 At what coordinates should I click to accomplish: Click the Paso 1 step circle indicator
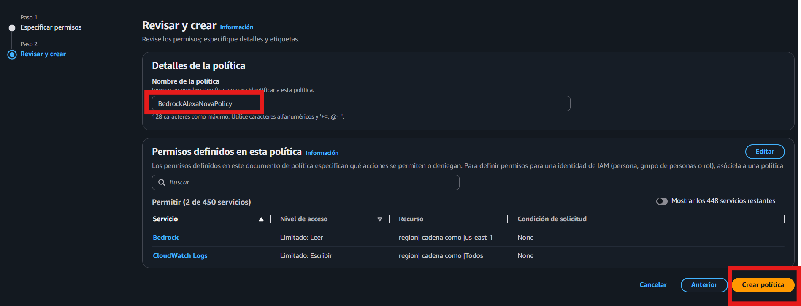12,28
